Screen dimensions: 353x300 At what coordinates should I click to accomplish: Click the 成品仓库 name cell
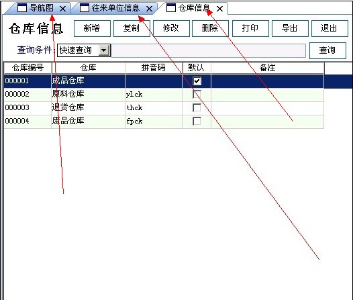[89, 81]
